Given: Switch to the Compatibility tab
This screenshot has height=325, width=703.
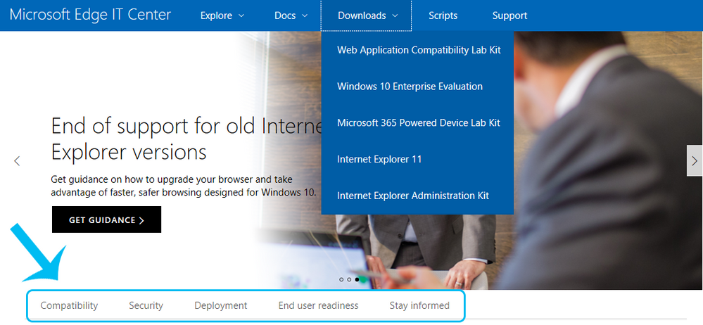Looking at the screenshot, I should pos(69,305).
